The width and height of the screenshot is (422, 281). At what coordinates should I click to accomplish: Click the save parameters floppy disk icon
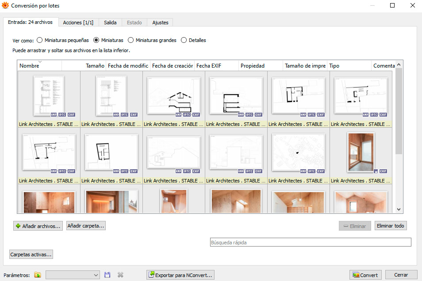[107, 275]
